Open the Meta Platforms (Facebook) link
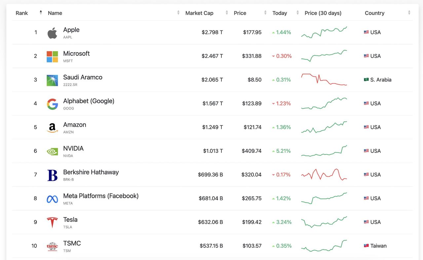The image size is (423, 260). (101, 196)
